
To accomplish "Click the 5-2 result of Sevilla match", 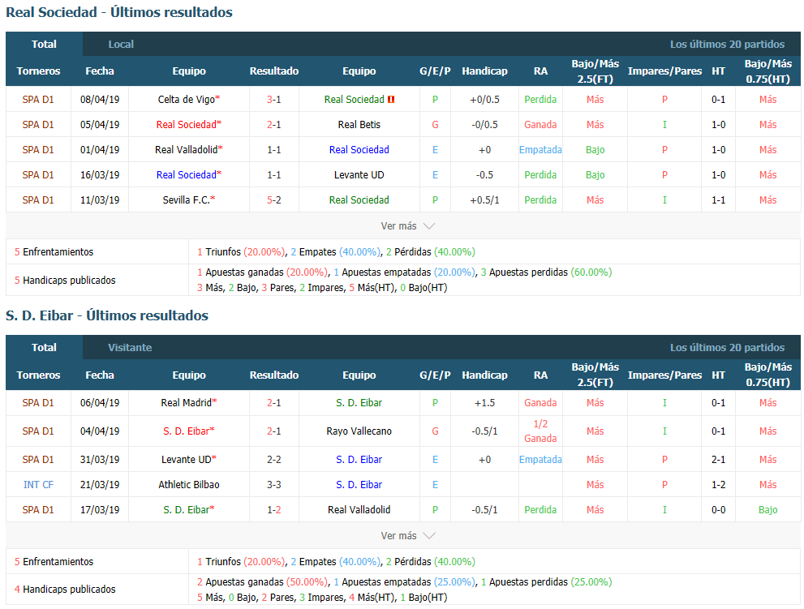I will click(273, 200).
